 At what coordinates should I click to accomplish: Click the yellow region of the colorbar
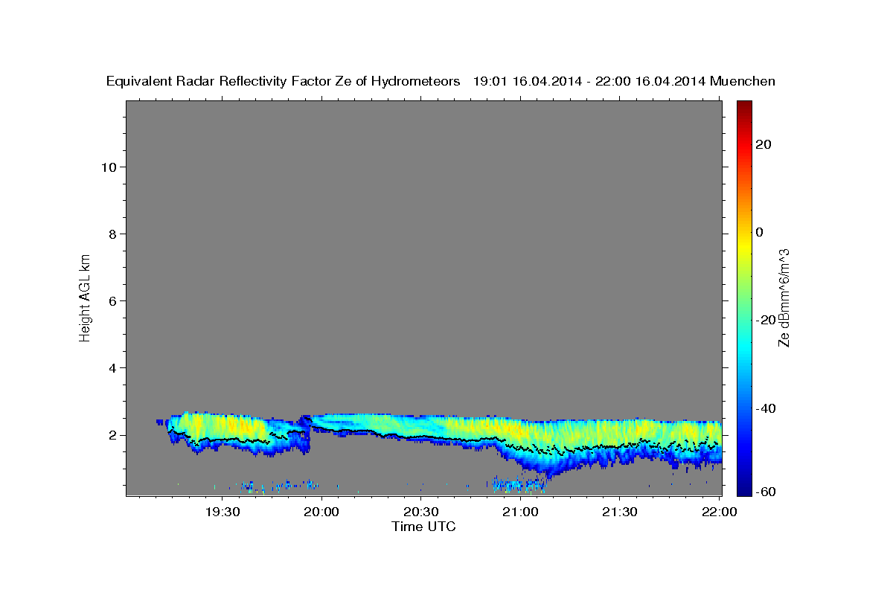[744, 245]
